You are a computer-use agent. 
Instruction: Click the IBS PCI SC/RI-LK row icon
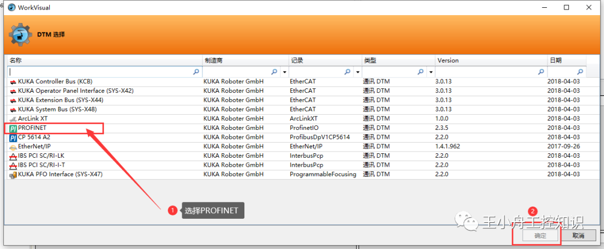coord(13,156)
